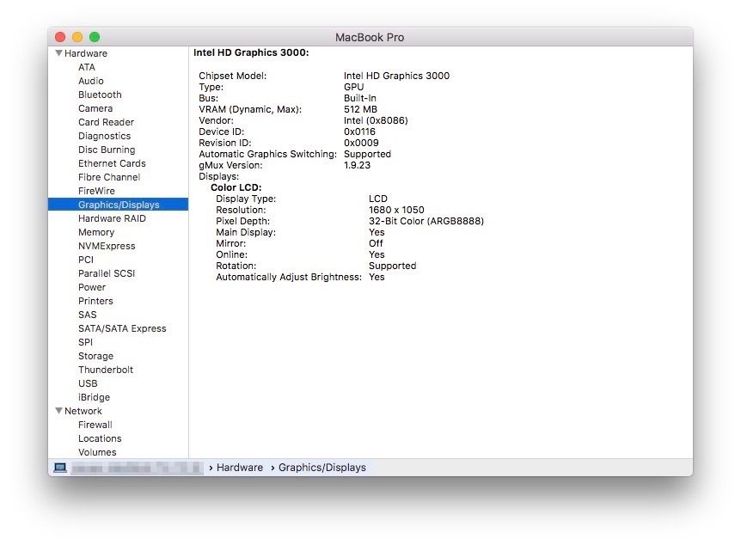This screenshot has height=545, width=741.
Task: Select Power in the sidebar
Action: pyautogui.click(x=92, y=287)
